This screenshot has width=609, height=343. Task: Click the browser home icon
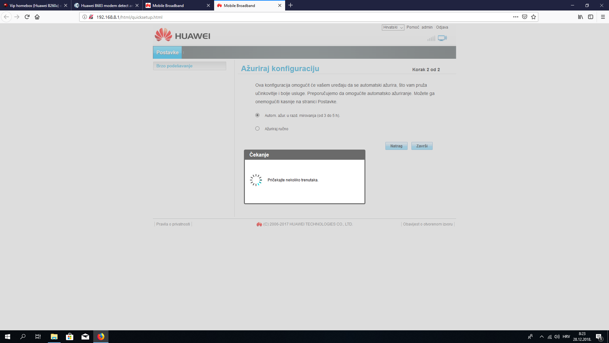point(37,17)
